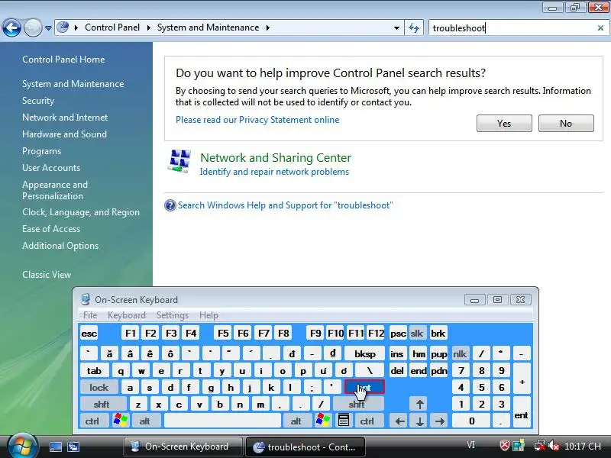Clear the search box with X
This screenshot has height=458, width=611.
pyautogui.click(x=600, y=28)
